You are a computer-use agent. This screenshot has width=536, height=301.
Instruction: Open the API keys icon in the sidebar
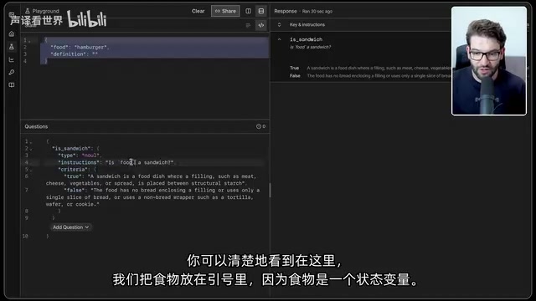(12, 72)
